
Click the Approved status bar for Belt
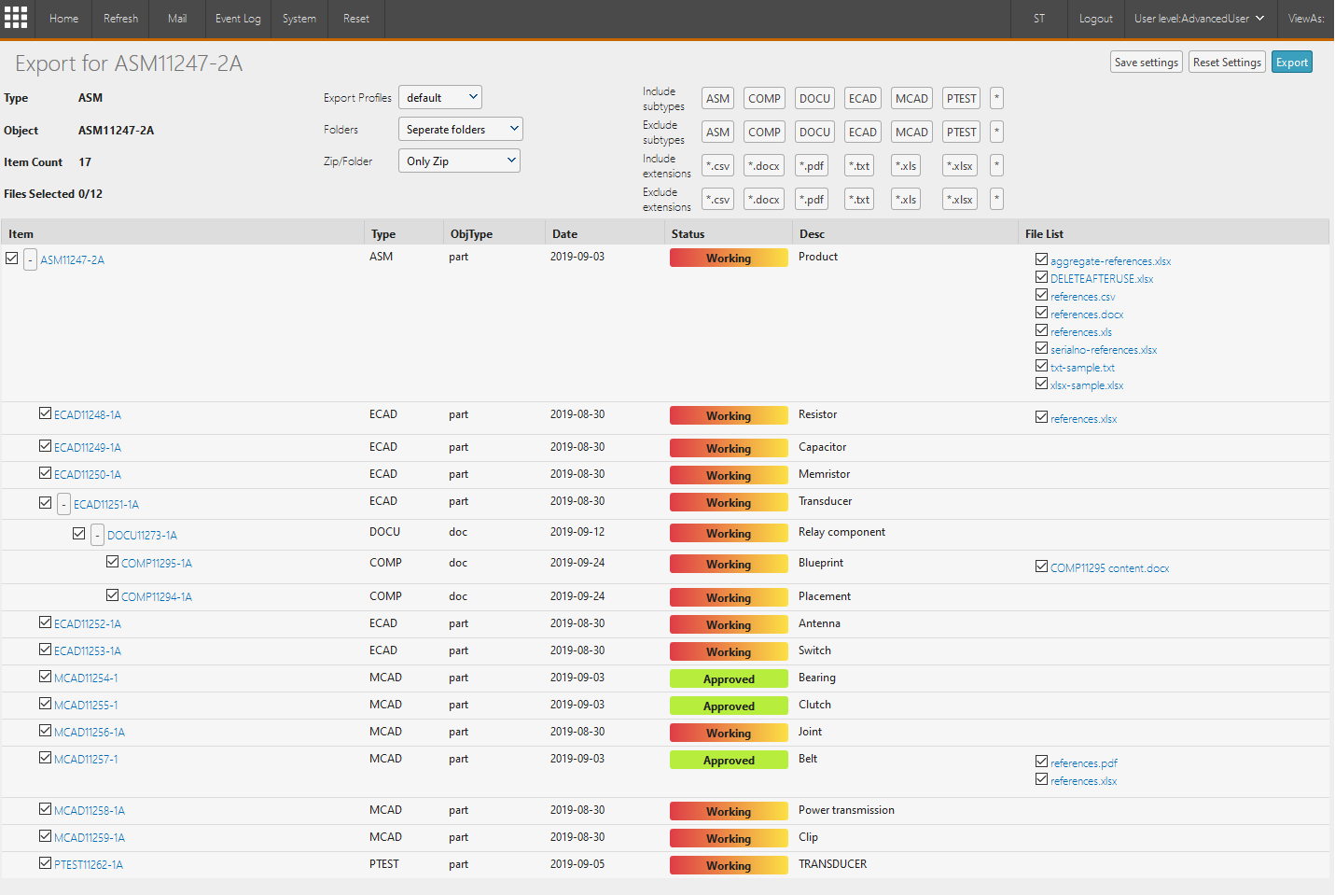(x=729, y=761)
